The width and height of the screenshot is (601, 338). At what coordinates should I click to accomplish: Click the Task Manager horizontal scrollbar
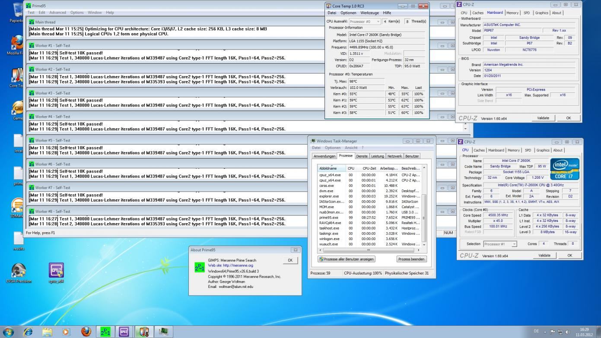368,250
